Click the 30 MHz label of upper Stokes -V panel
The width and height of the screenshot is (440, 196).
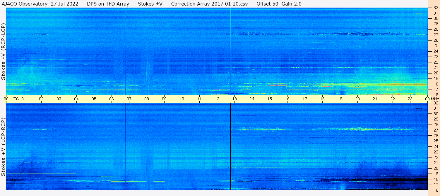435,18
